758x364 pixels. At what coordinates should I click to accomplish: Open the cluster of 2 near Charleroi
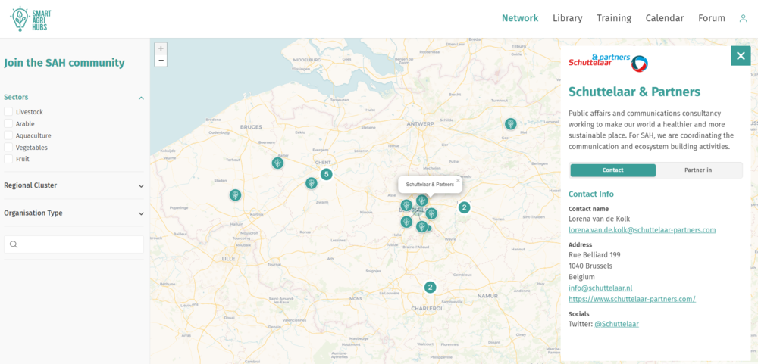coord(430,288)
